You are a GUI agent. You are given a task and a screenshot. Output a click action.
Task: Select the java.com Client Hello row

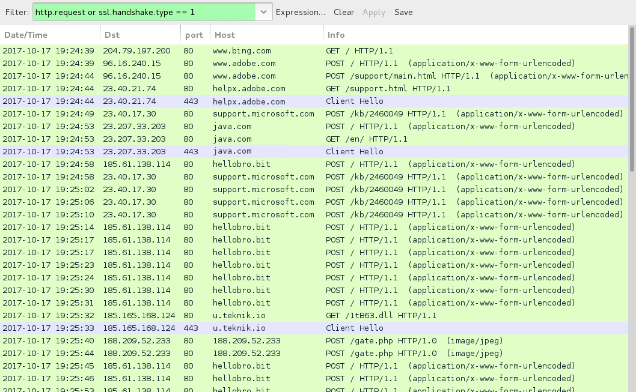click(x=314, y=151)
